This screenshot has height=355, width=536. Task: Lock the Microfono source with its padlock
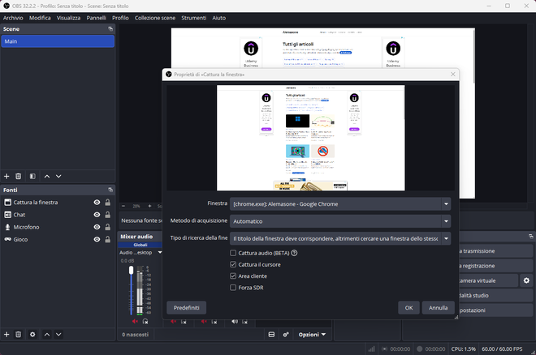108,227
